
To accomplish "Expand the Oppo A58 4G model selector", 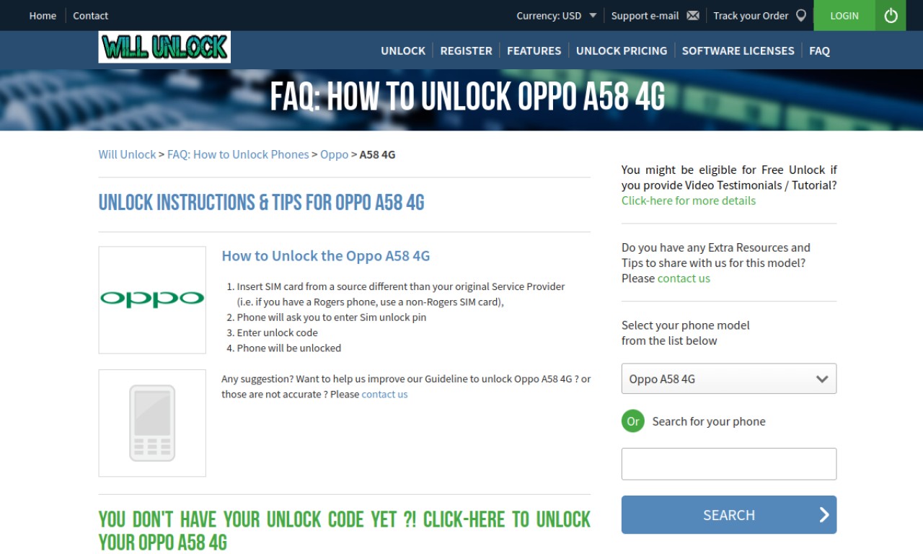I will (729, 379).
